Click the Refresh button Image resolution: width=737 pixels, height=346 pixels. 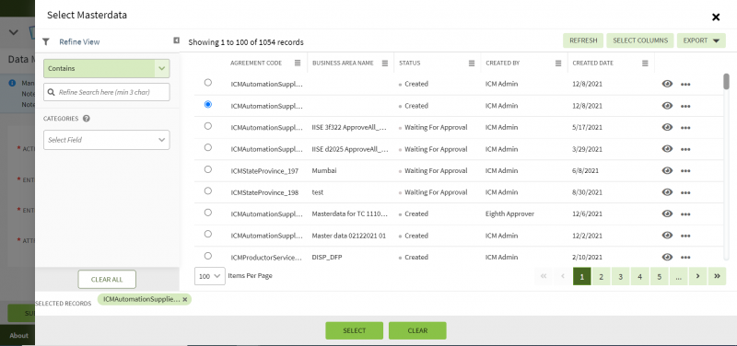pos(583,40)
